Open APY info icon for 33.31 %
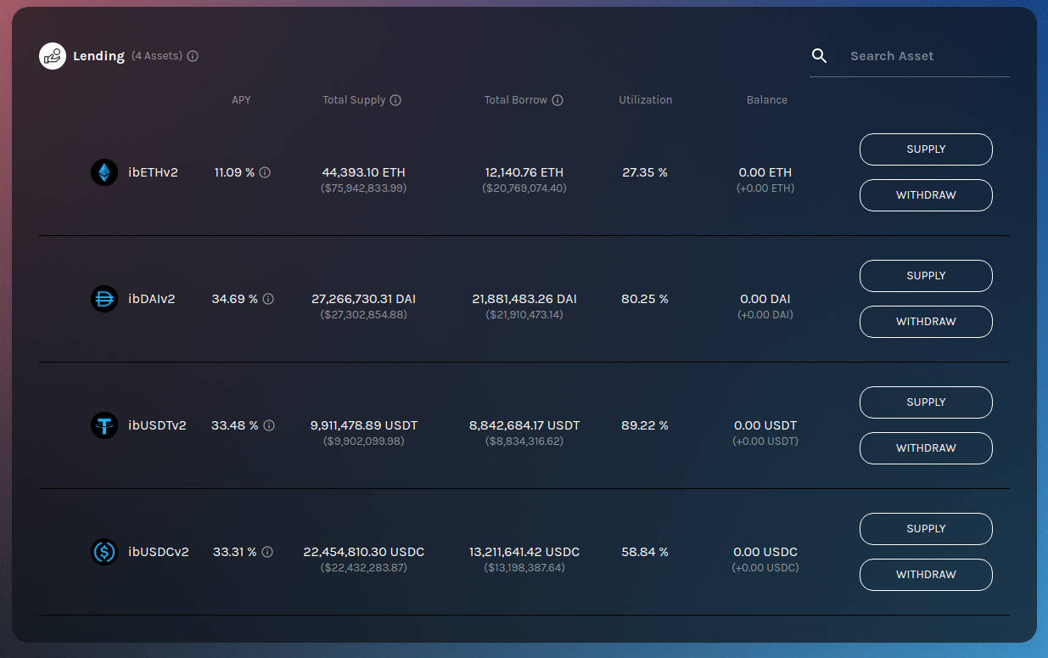 pyautogui.click(x=267, y=552)
